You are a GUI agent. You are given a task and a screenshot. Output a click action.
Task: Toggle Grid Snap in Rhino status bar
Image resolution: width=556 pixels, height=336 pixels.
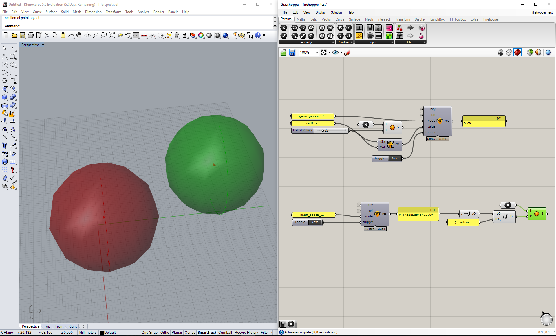coord(149,332)
